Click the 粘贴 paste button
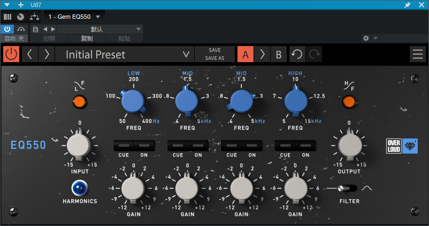This screenshot has height=226, width=429. coord(124,39)
